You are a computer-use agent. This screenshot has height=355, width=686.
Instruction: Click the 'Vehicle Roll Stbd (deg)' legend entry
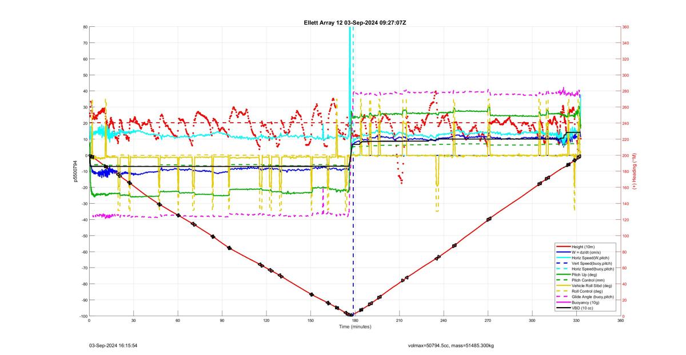[592, 285]
